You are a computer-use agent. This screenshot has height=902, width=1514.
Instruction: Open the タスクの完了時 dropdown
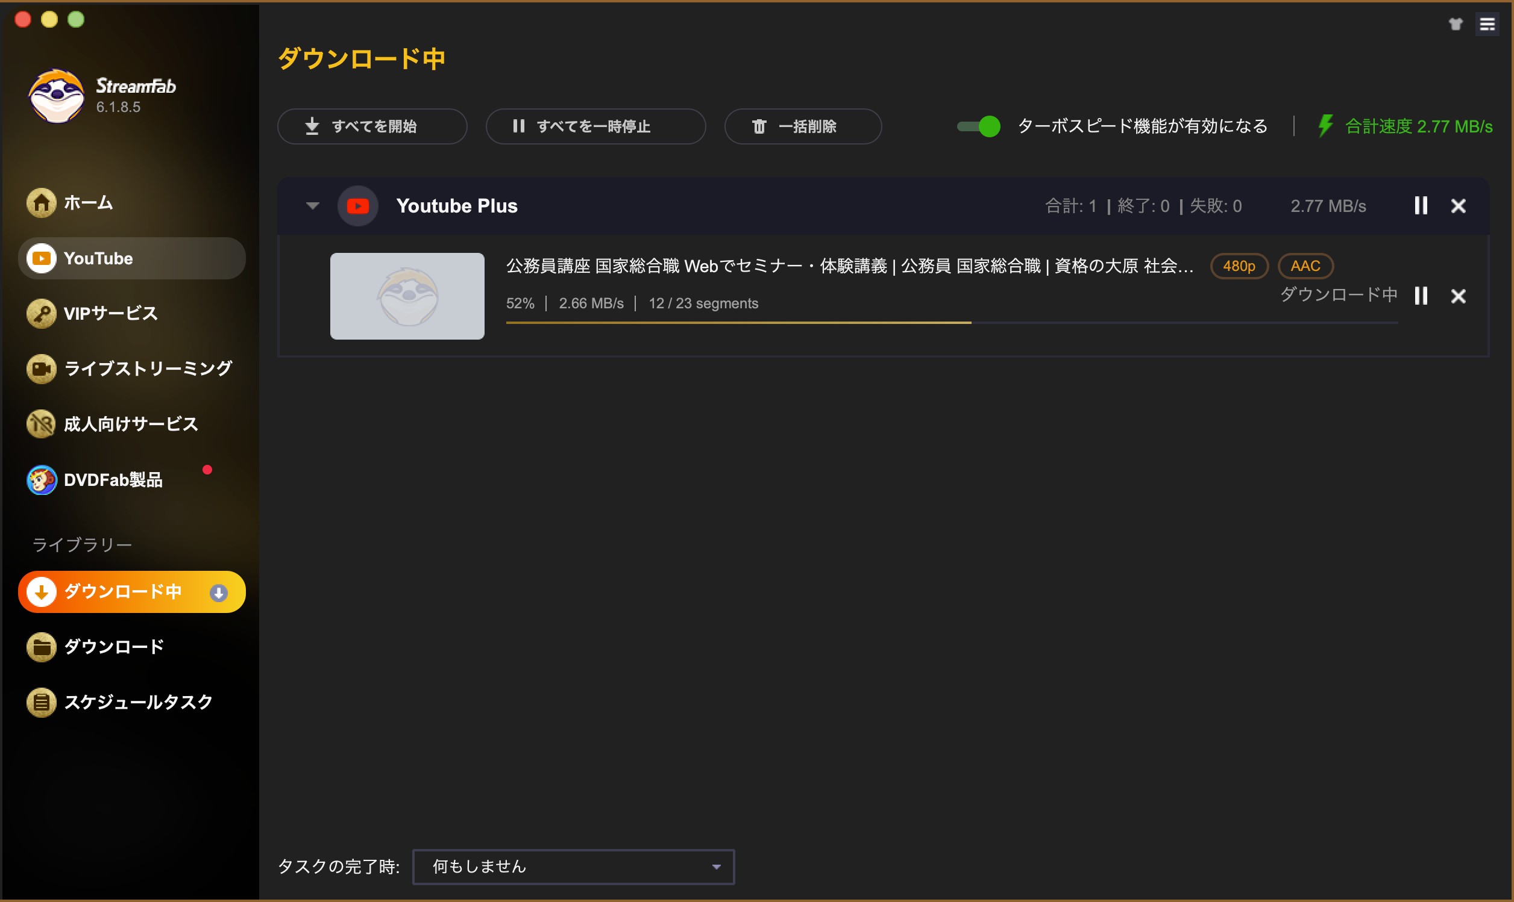coord(573,866)
